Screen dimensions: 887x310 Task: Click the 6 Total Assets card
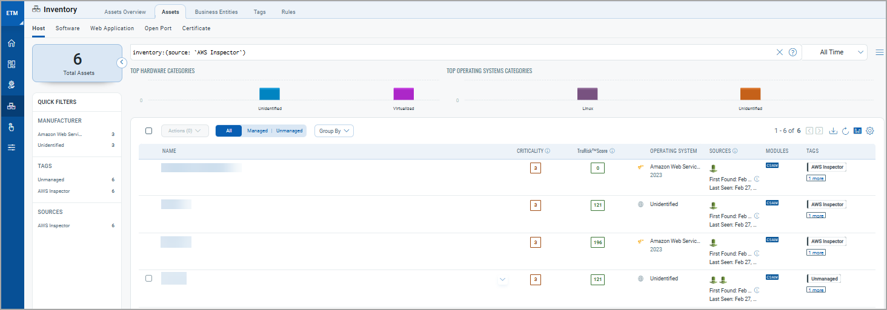tap(77, 63)
